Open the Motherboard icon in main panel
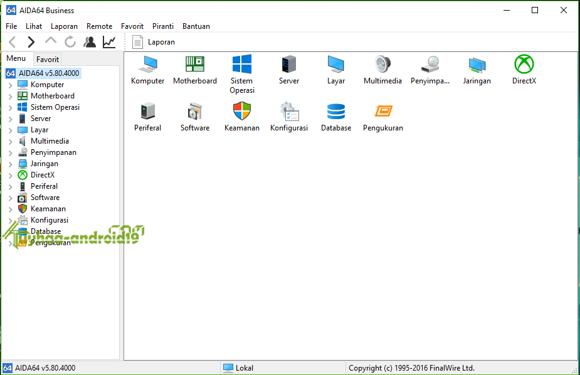 pos(194,70)
